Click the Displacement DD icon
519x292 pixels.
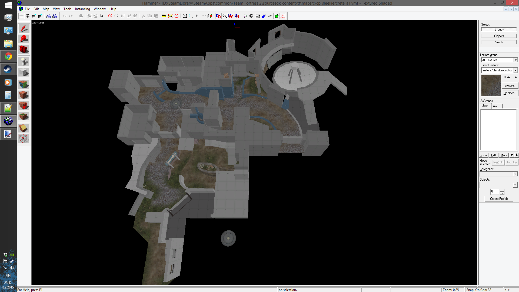point(218,16)
